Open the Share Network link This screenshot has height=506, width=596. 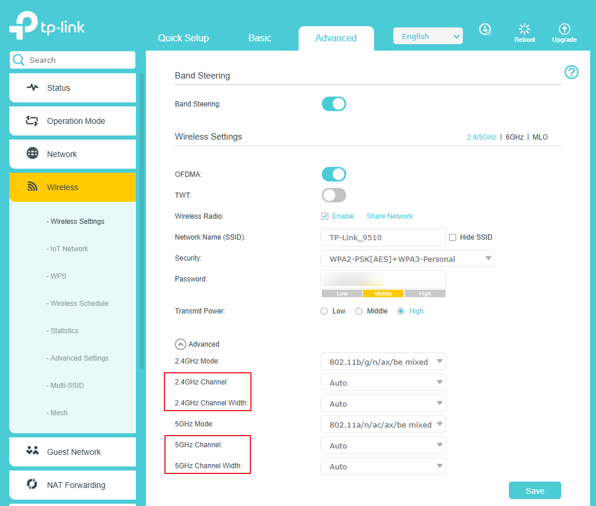pyautogui.click(x=389, y=216)
